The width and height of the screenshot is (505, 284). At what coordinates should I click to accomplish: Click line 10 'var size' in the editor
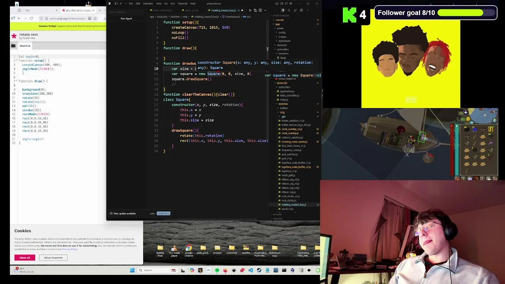184,69
